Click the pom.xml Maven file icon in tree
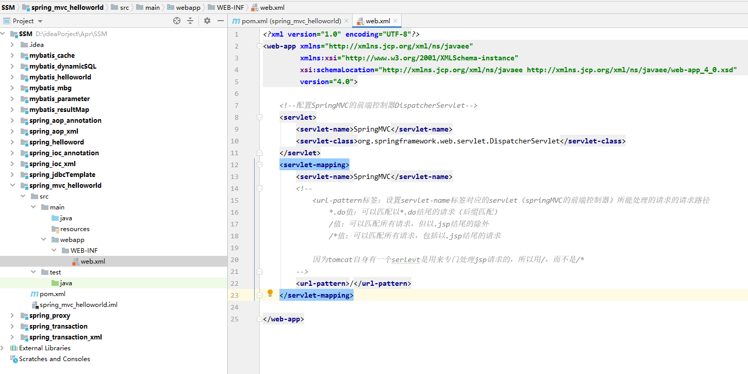This screenshot has height=374, width=748. tap(35, 294)
